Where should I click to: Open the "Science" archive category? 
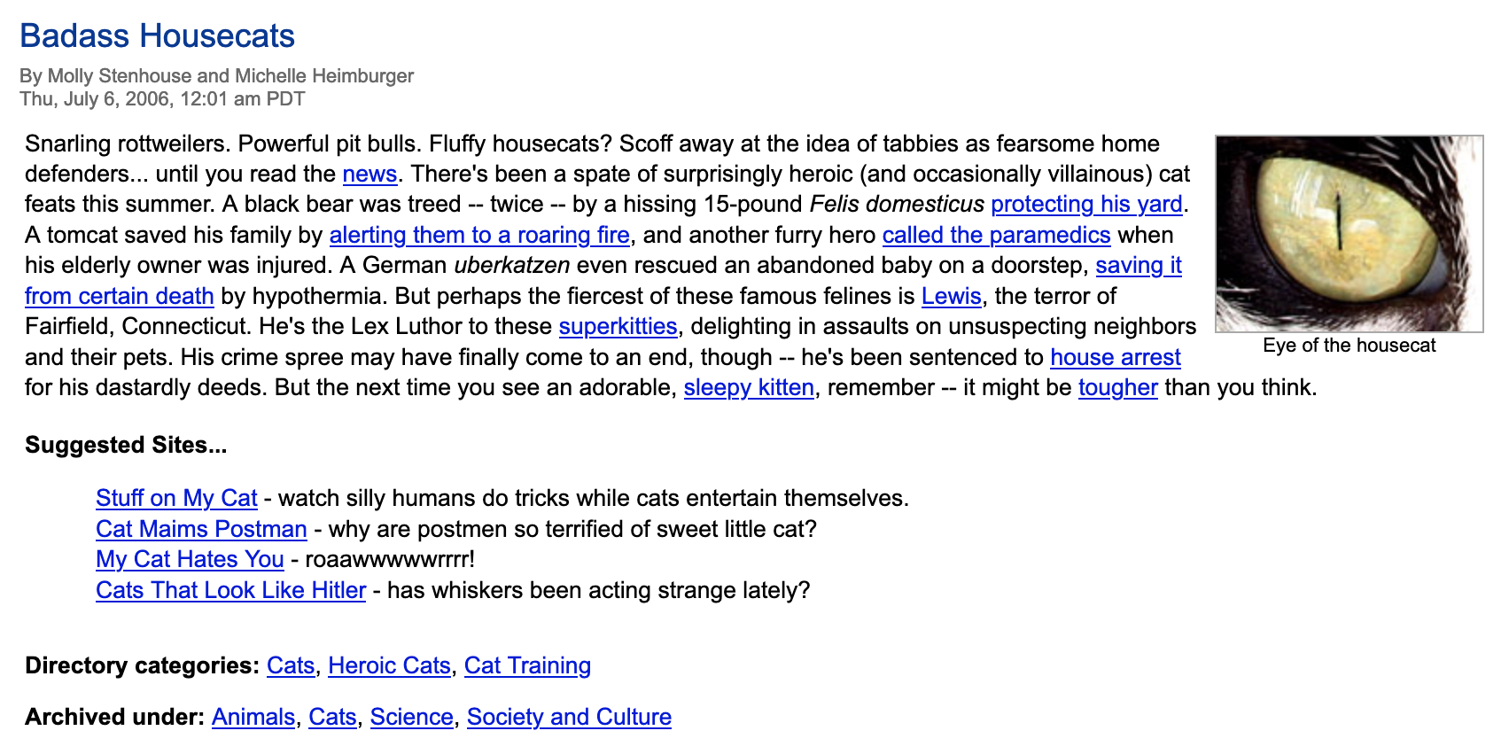[x=411, y=718]
